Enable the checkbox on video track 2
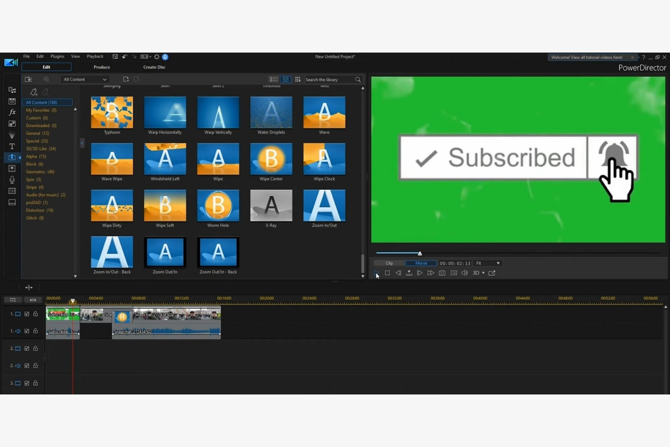 [27, 348]
